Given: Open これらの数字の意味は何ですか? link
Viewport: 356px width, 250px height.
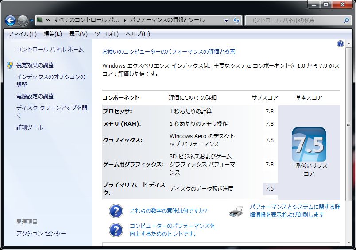Looking at the screenshot, I should 168,211.
